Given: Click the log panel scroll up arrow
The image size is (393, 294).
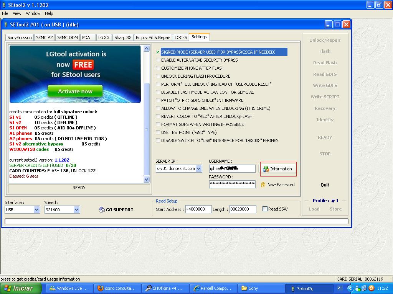Looking at the screenshot, I should point(147,49).
